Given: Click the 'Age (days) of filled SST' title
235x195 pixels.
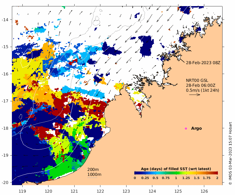Looking at the screenshot, I should point(176,169).
